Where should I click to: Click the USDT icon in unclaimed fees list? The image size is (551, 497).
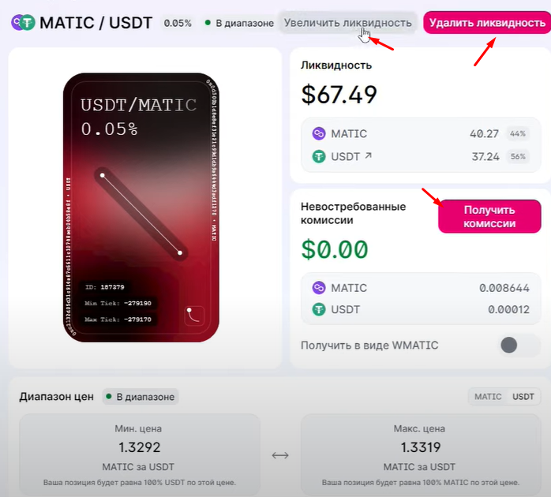pos(319,309)
